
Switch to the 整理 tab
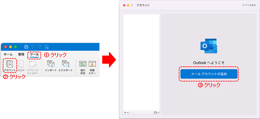pos(21,54)
